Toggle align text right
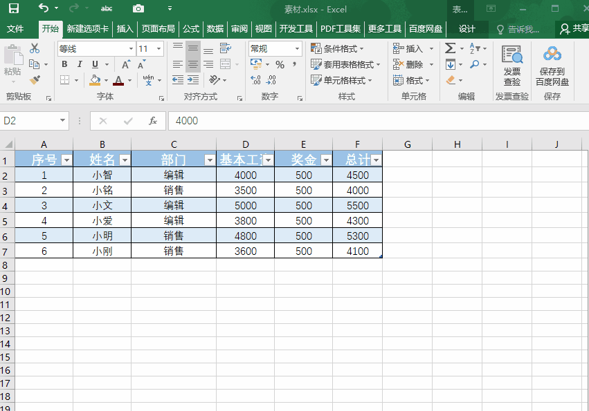This screenshot has width=589, height=411. point(208,64)
